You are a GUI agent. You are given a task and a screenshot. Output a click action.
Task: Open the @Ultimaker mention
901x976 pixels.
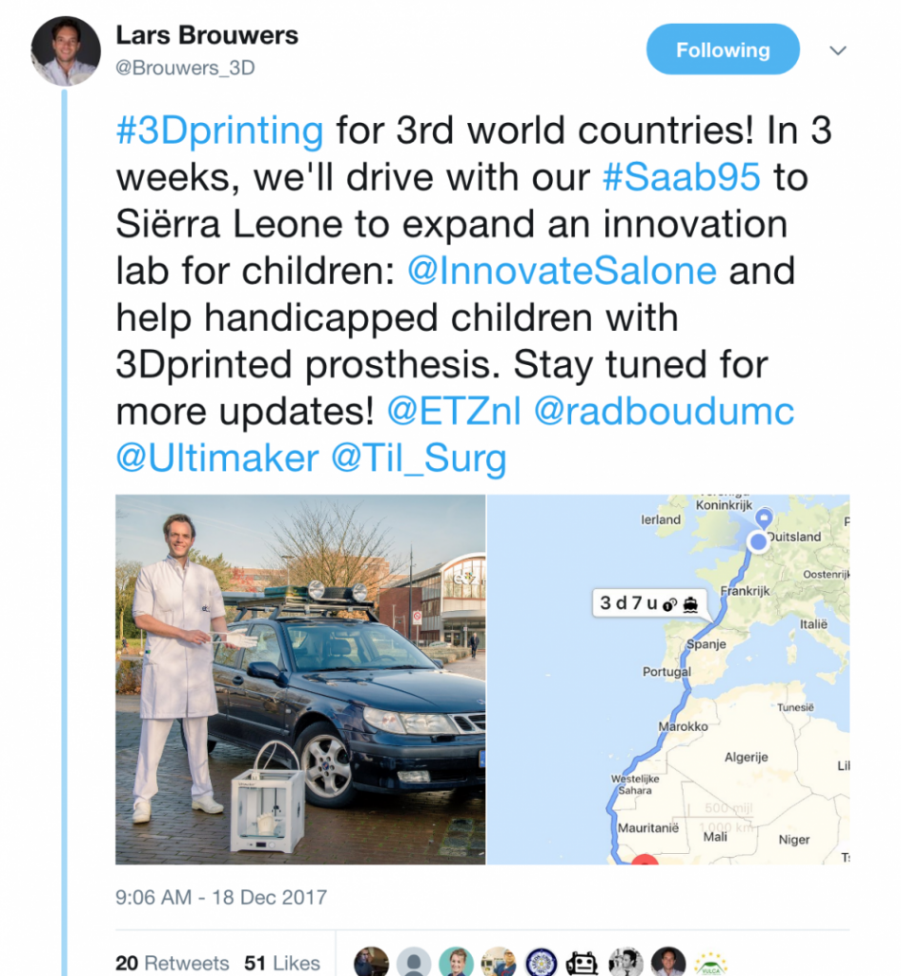coord(217,458)
